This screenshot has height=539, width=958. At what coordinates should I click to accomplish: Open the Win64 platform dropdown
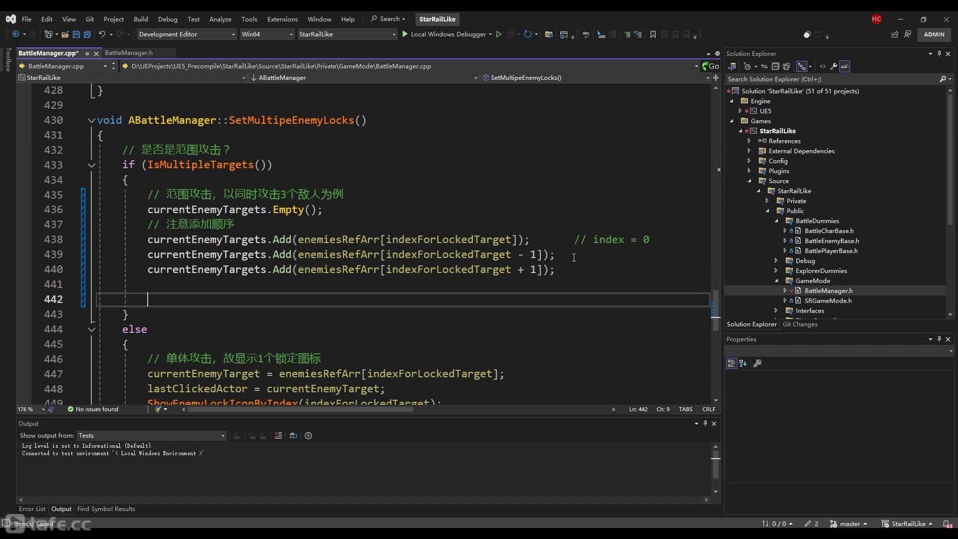(x=267, y=34)
